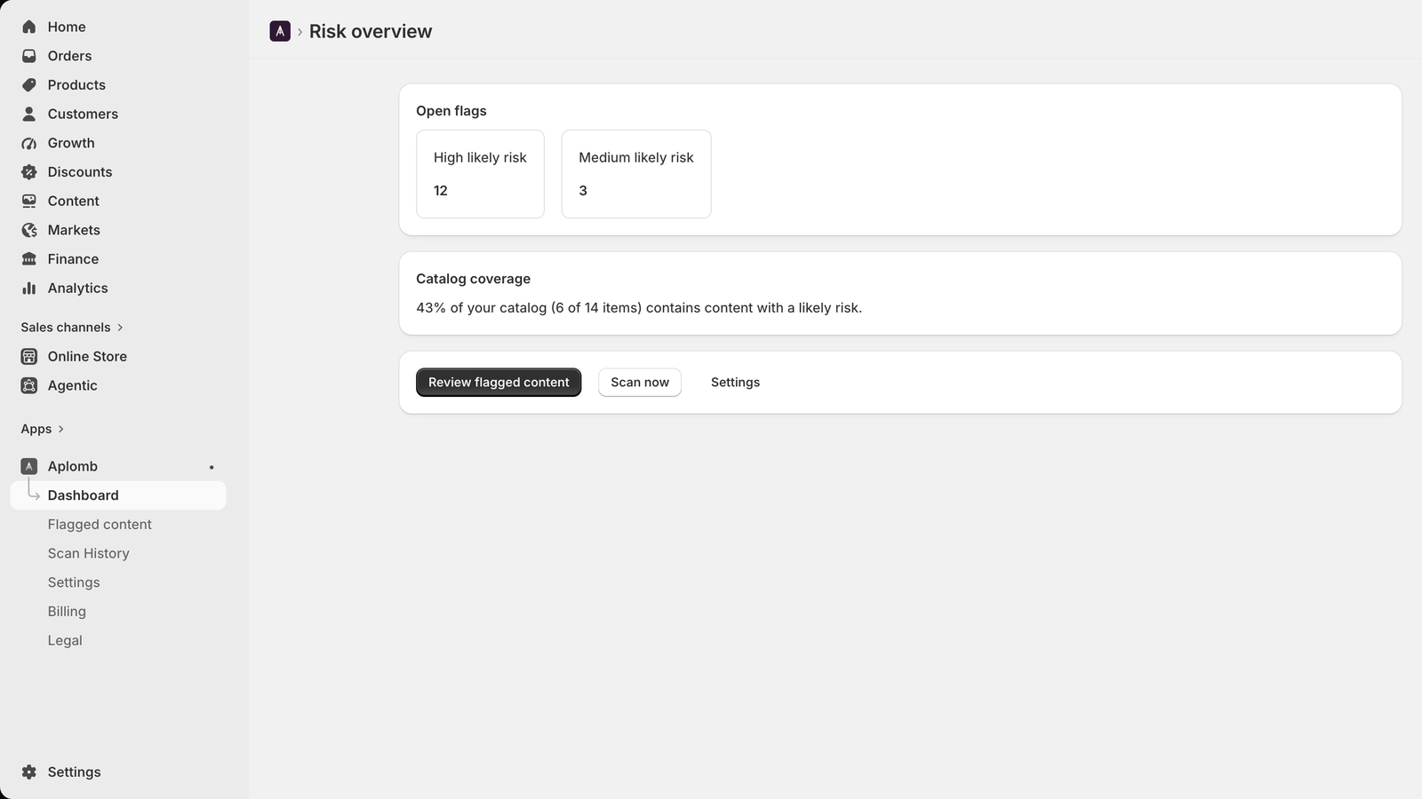Click the Open flags heading
Screen dimensions: 1422x799
[x=451, y=111]
